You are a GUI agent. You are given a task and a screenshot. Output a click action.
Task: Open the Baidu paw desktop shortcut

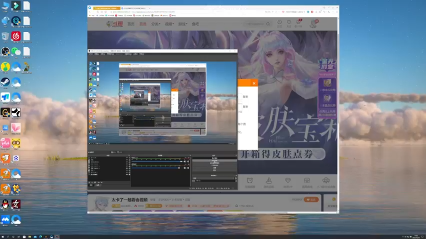(x=16, y=158)
